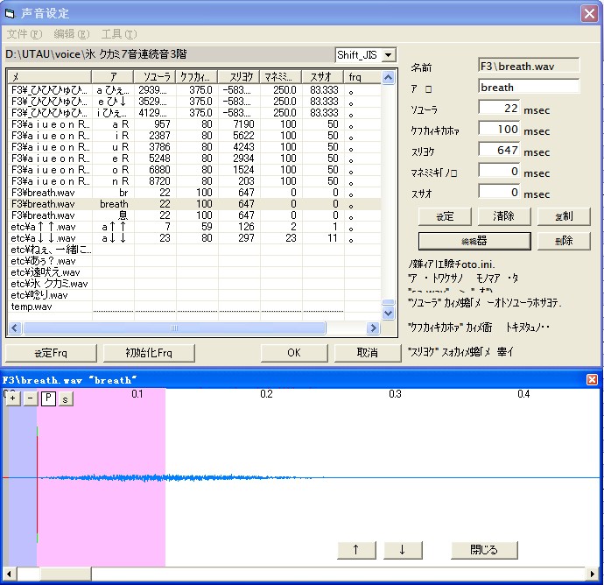Viewport: 604px width, 585px height.
Task: Click the 初始化Frq button
Action: [x=149, y=353]
